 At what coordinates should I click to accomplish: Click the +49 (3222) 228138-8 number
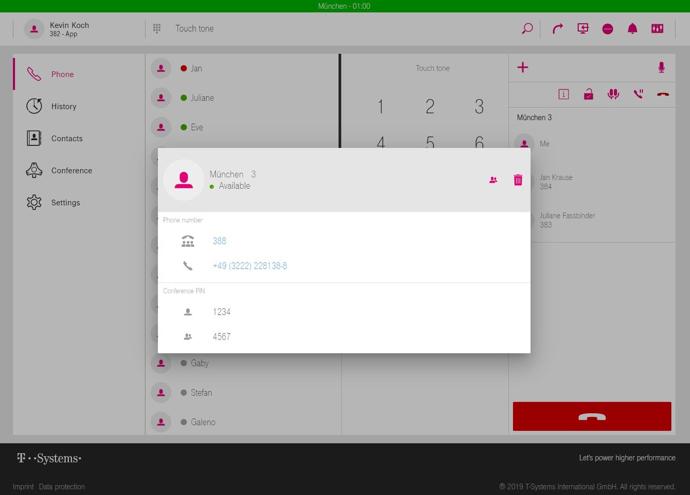(x=250, y=266)
